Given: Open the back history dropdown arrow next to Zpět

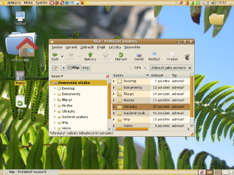Looking at the screenshot, I should pyautogui.click(x=62, y=56).
